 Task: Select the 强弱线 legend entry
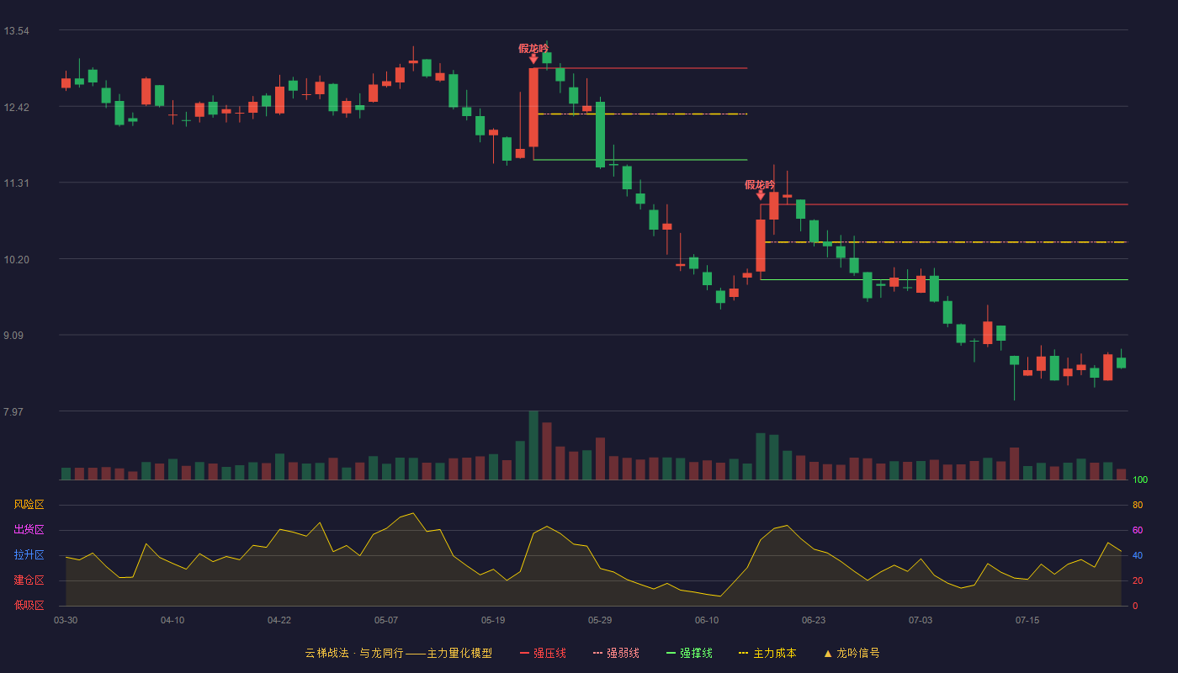pyautogui.click(x=616, y=653)
